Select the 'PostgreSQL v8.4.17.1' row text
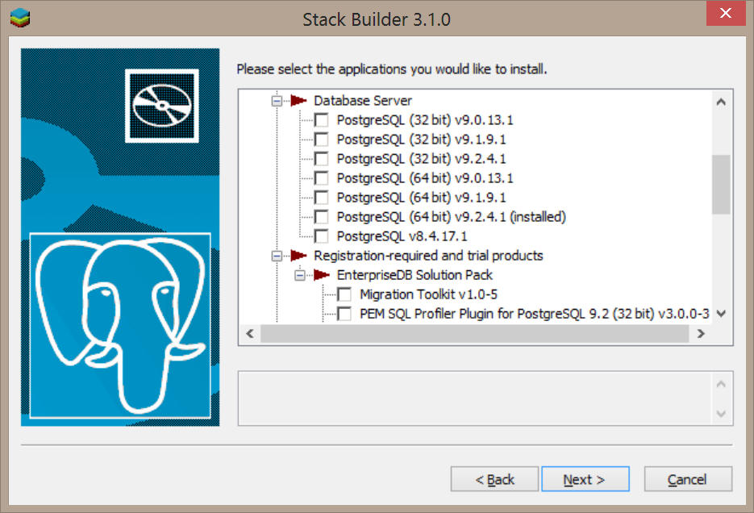This screenshot has width=754, height=513. (x=402, y=236)
